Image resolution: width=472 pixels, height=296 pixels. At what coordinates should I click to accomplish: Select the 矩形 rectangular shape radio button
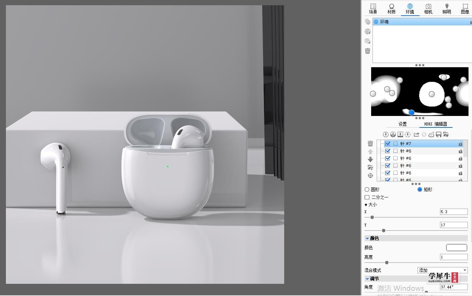420,189
